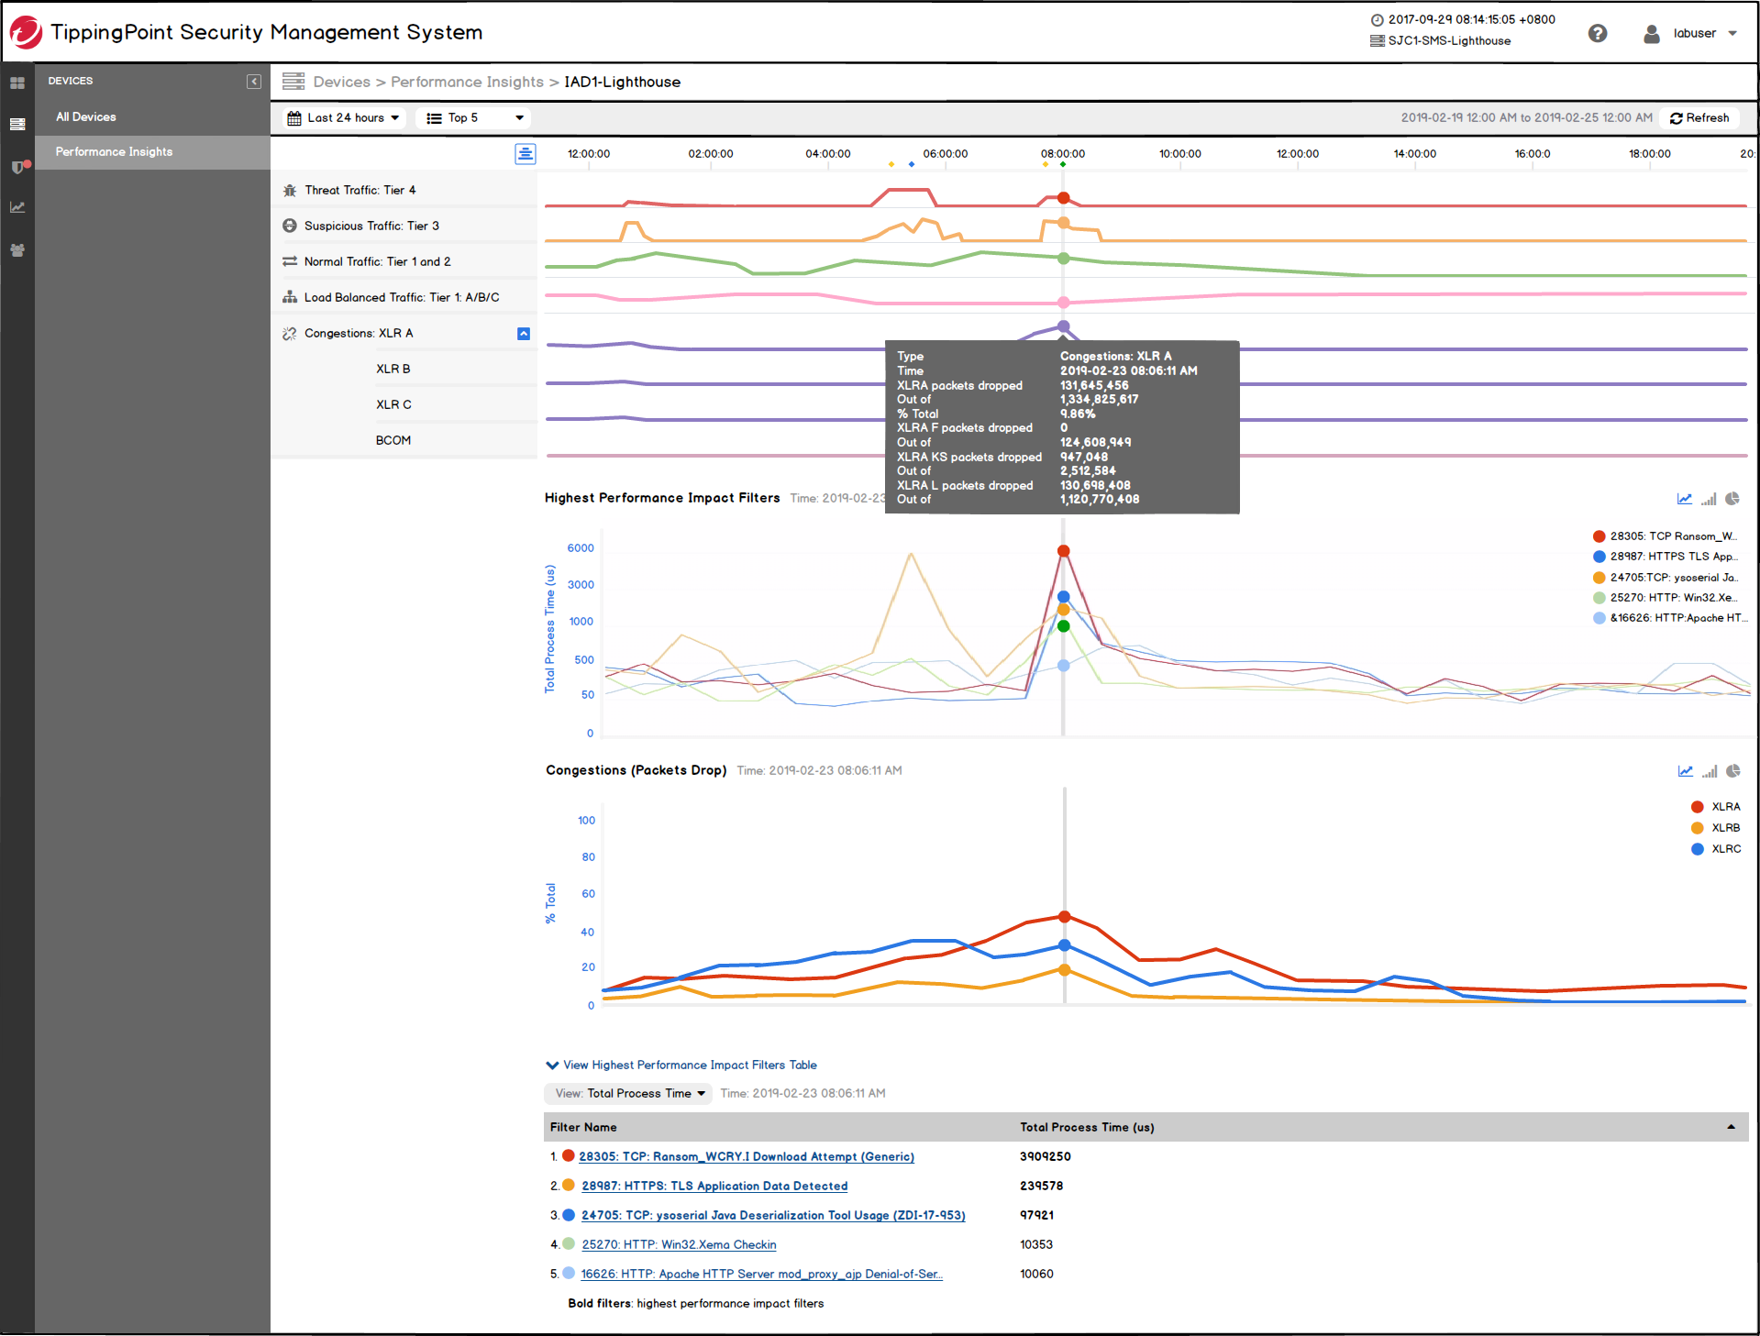
Task: Switch Highest Performance Impact Filters to pie chart
Action: point(1732,499)
